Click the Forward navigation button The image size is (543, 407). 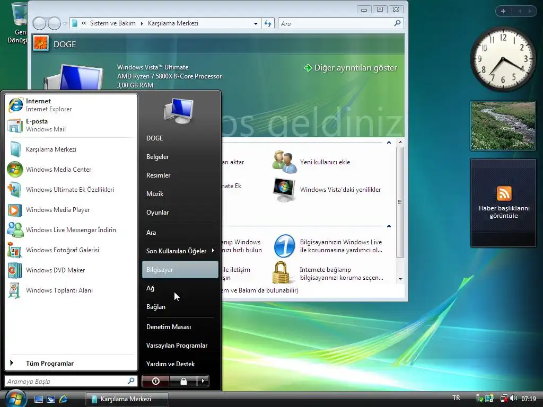tap(54, 23)
